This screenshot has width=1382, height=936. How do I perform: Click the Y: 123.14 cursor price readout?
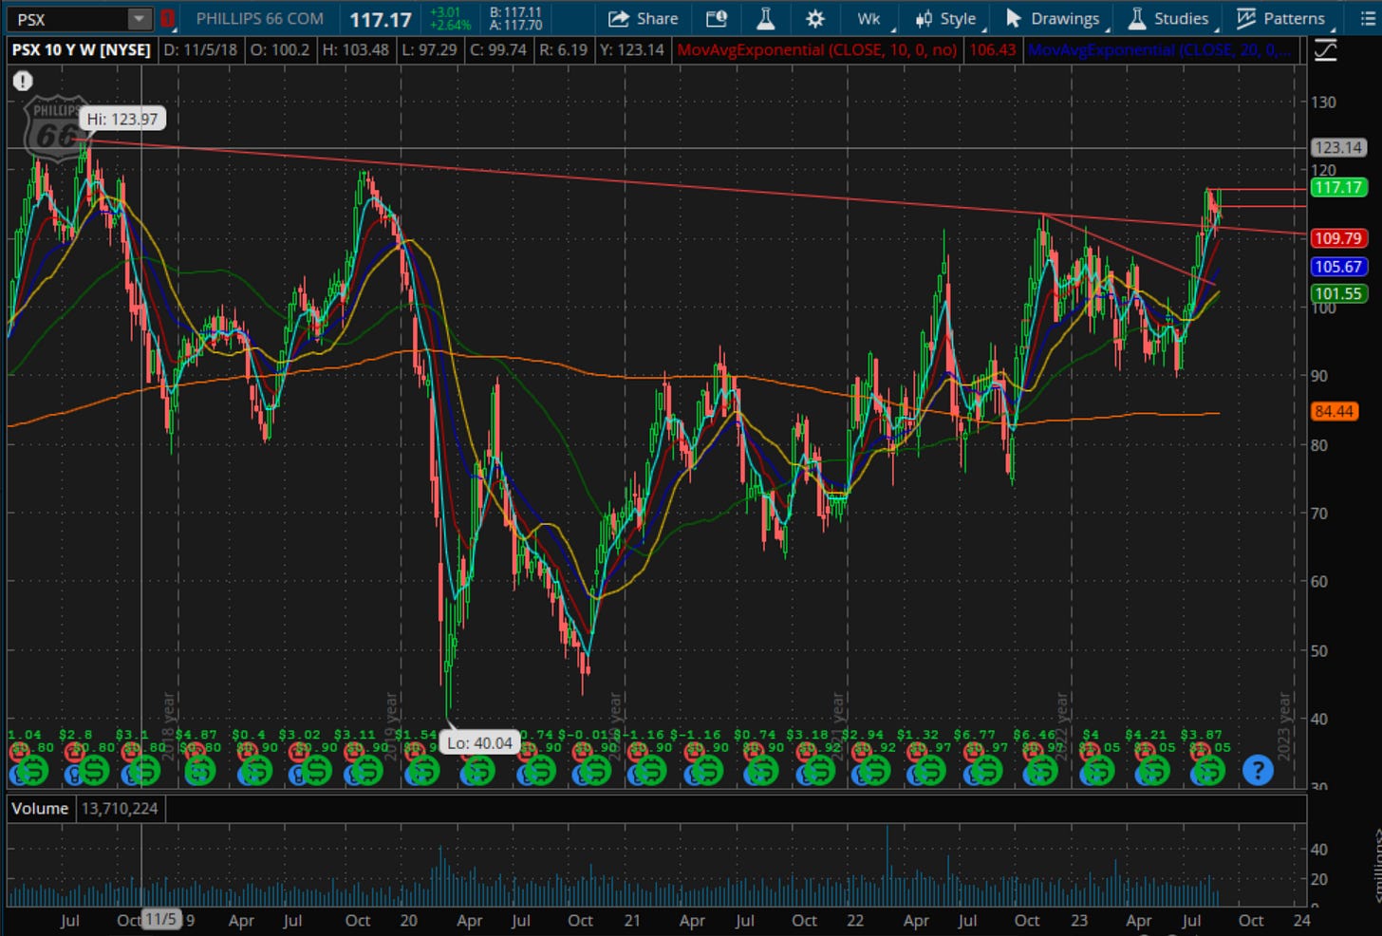coord(631,49)
